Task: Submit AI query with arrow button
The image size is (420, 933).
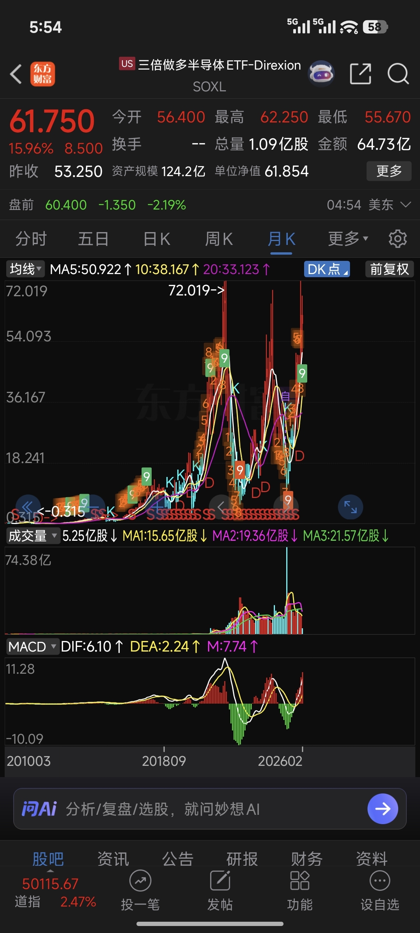Action: pyautogui.click(x=383, y=809)
